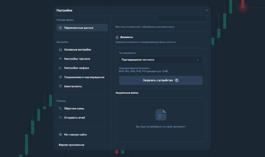Click the globe icon beside На главную сайта

pyautogui.click(x=60, y=135)
